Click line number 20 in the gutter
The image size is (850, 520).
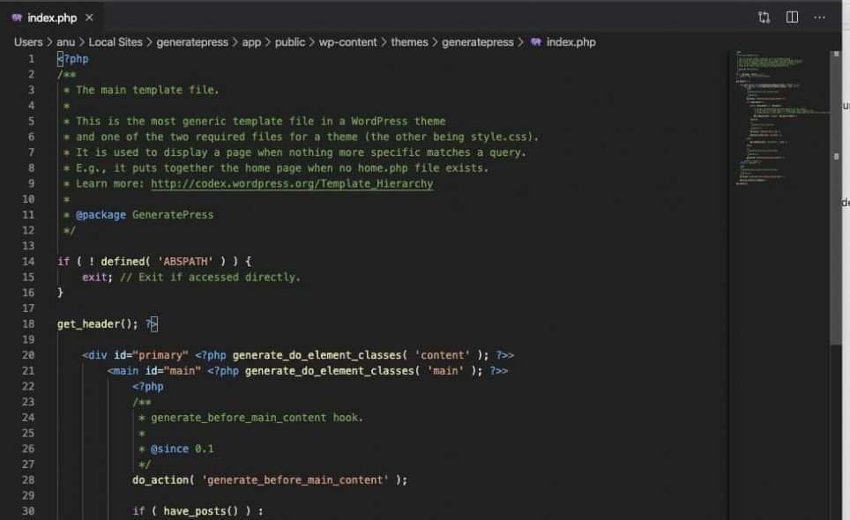(x=30, y=355)
